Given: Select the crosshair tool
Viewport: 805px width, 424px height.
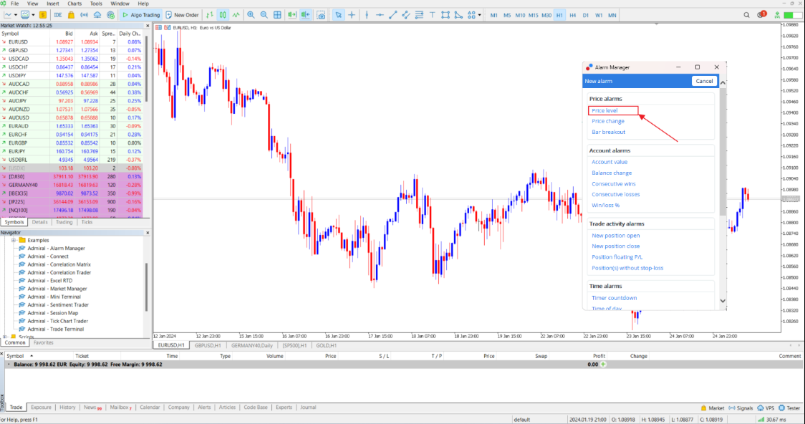Looking at the screenshot, I should click(352, 15).
